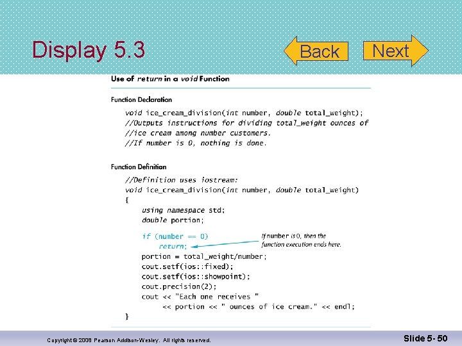This screenshot has width=462, height=346.
Task: Click the line 'double portion;'
Action: [x=173, y=220]
